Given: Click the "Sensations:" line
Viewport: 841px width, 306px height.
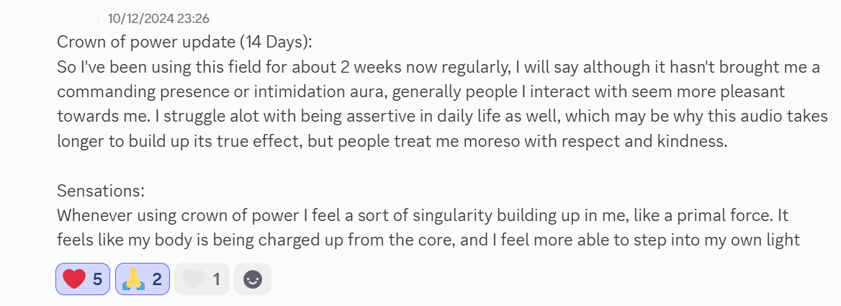Looking at the screenshot, I should click(101, 192).
